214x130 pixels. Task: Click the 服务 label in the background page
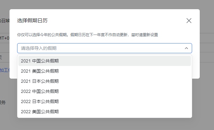coord(3,102)
